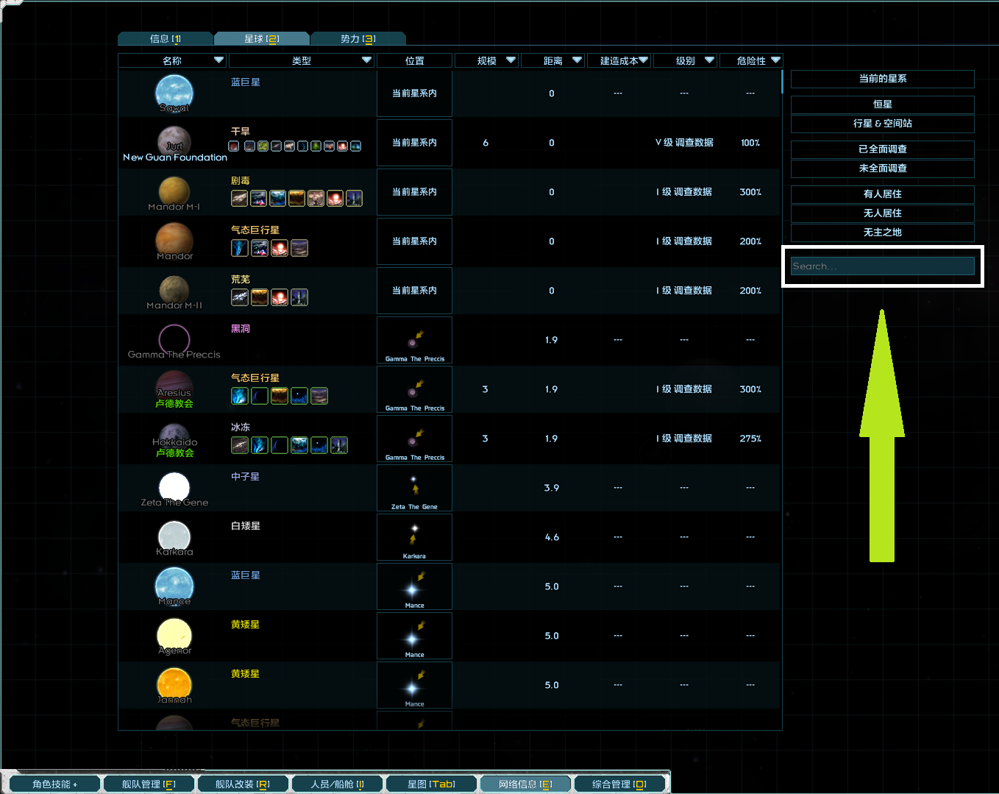This screenshot has height=794, width=999.
Task: Open the 名称 column sort dropdown
Action: tap(218, 60)
